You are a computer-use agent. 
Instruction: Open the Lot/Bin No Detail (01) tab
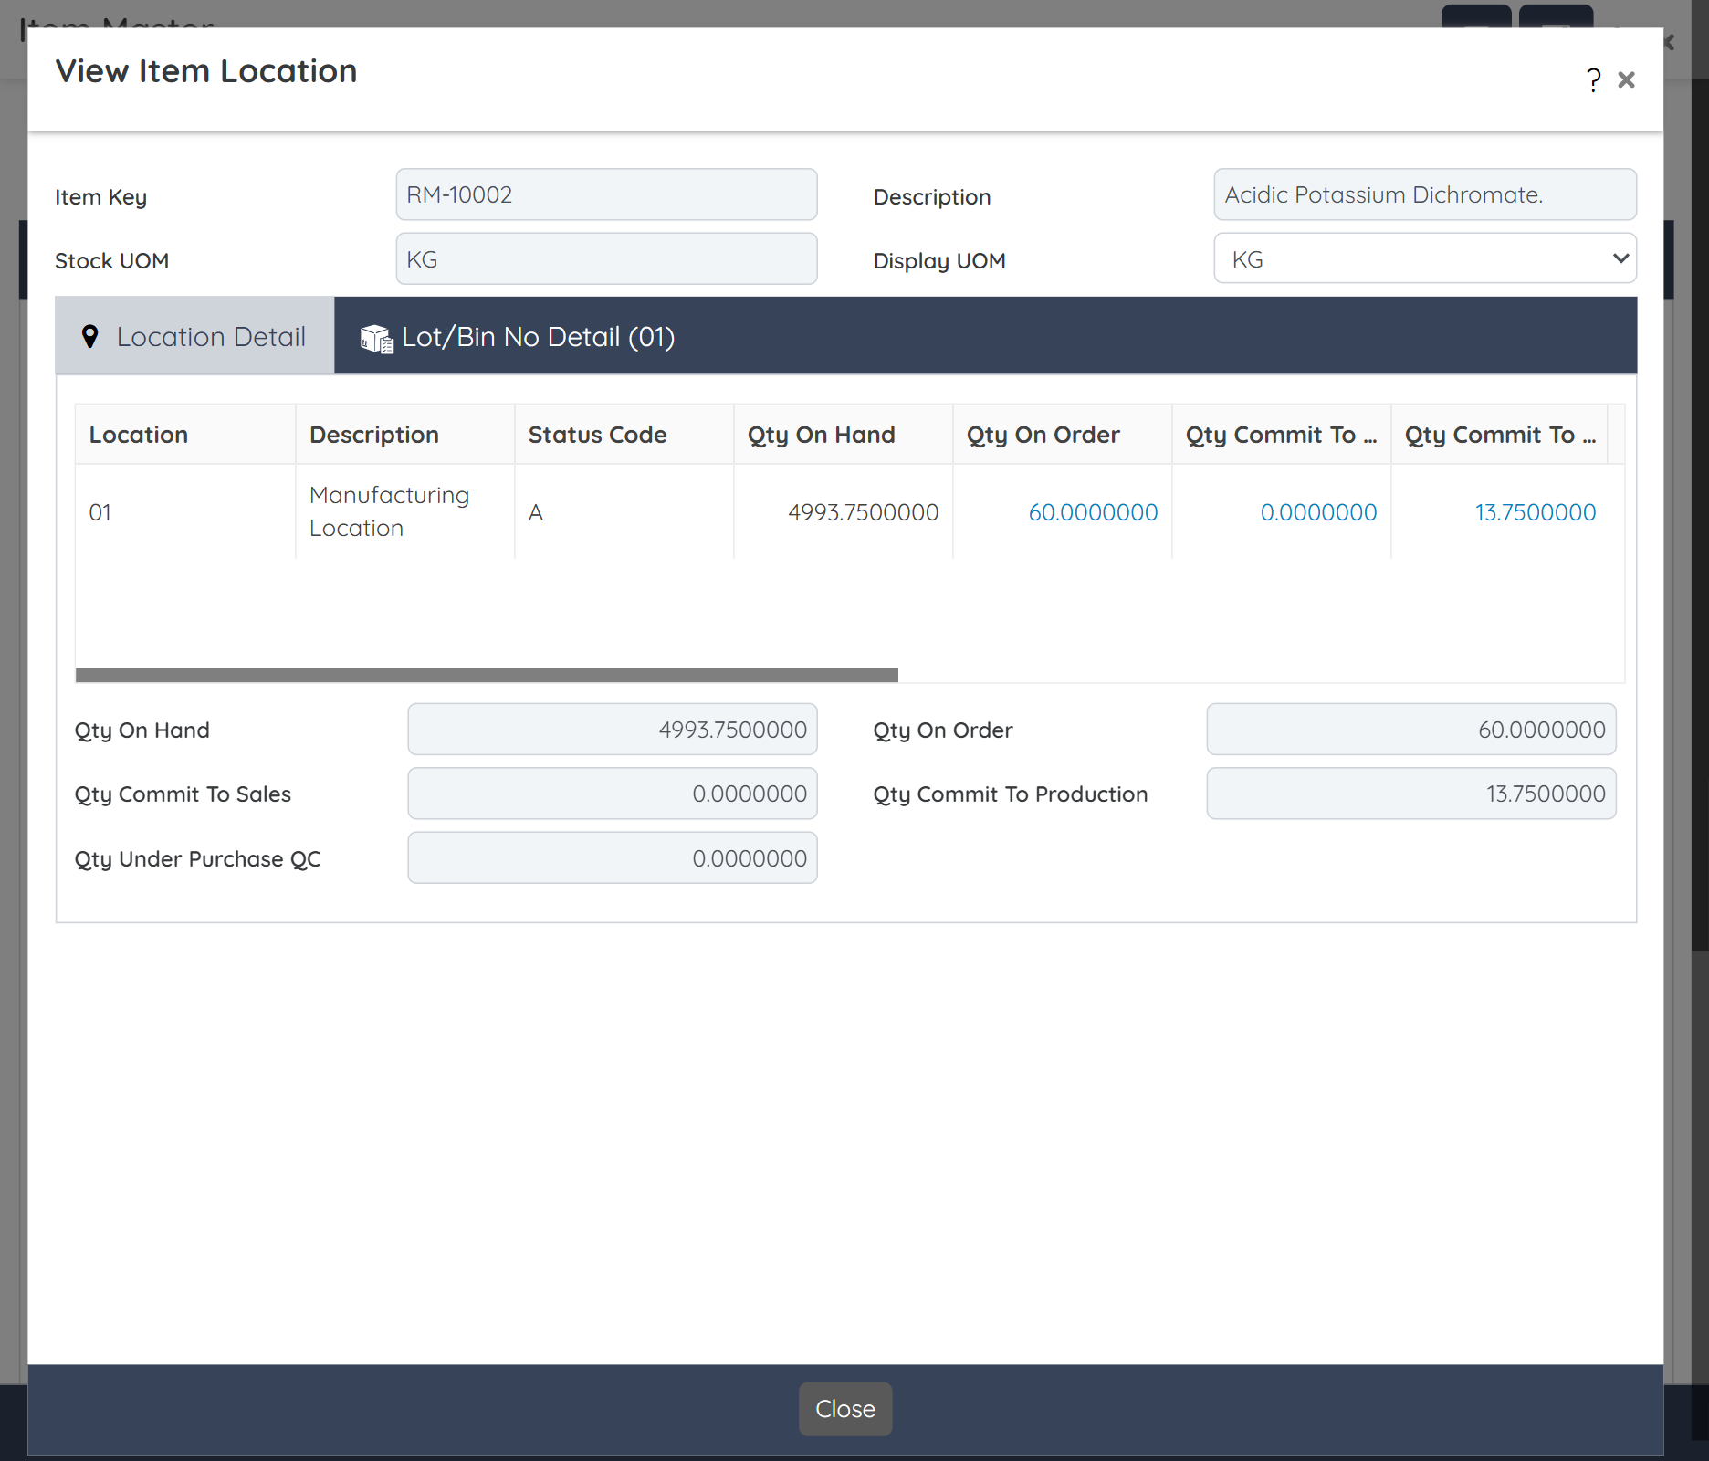[x=538, y=337]
